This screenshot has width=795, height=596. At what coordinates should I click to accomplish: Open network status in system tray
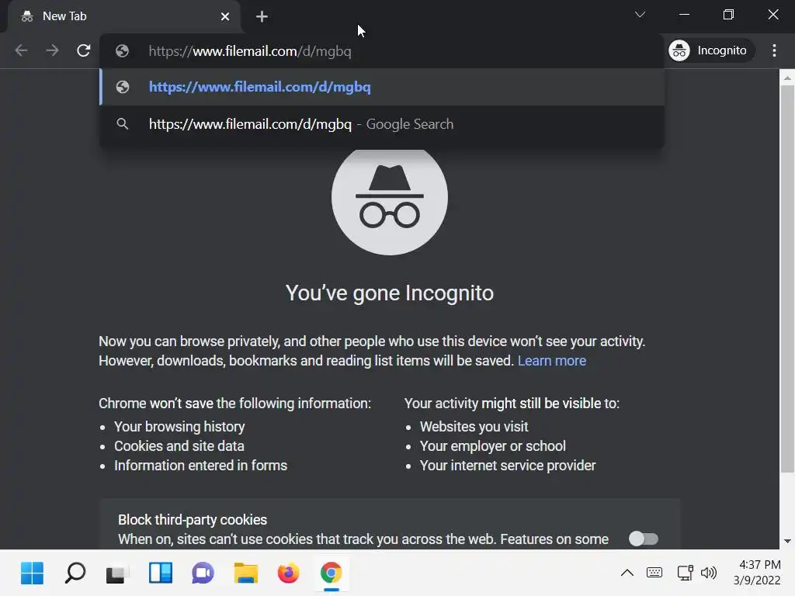coord(685,573)
